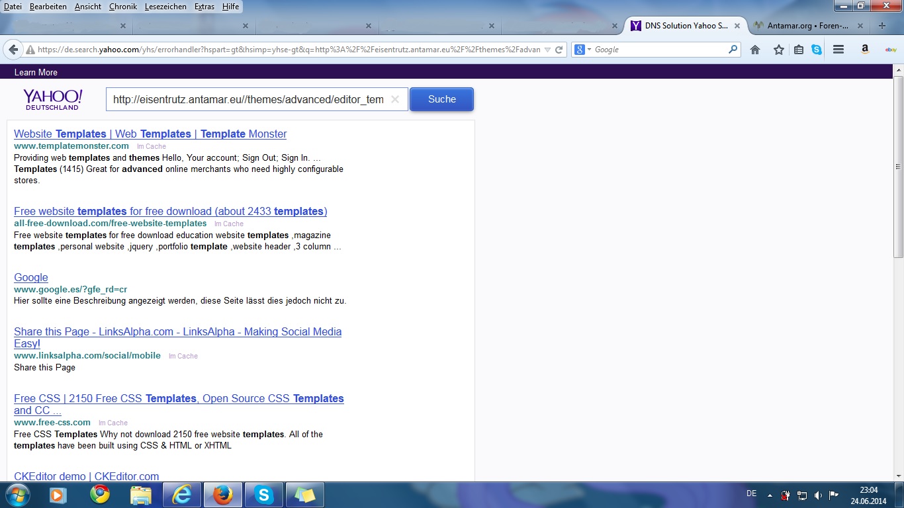Viewport: 904px width, 508px height.
Task: Open the Template Monster result link
Action: point(150,134)
